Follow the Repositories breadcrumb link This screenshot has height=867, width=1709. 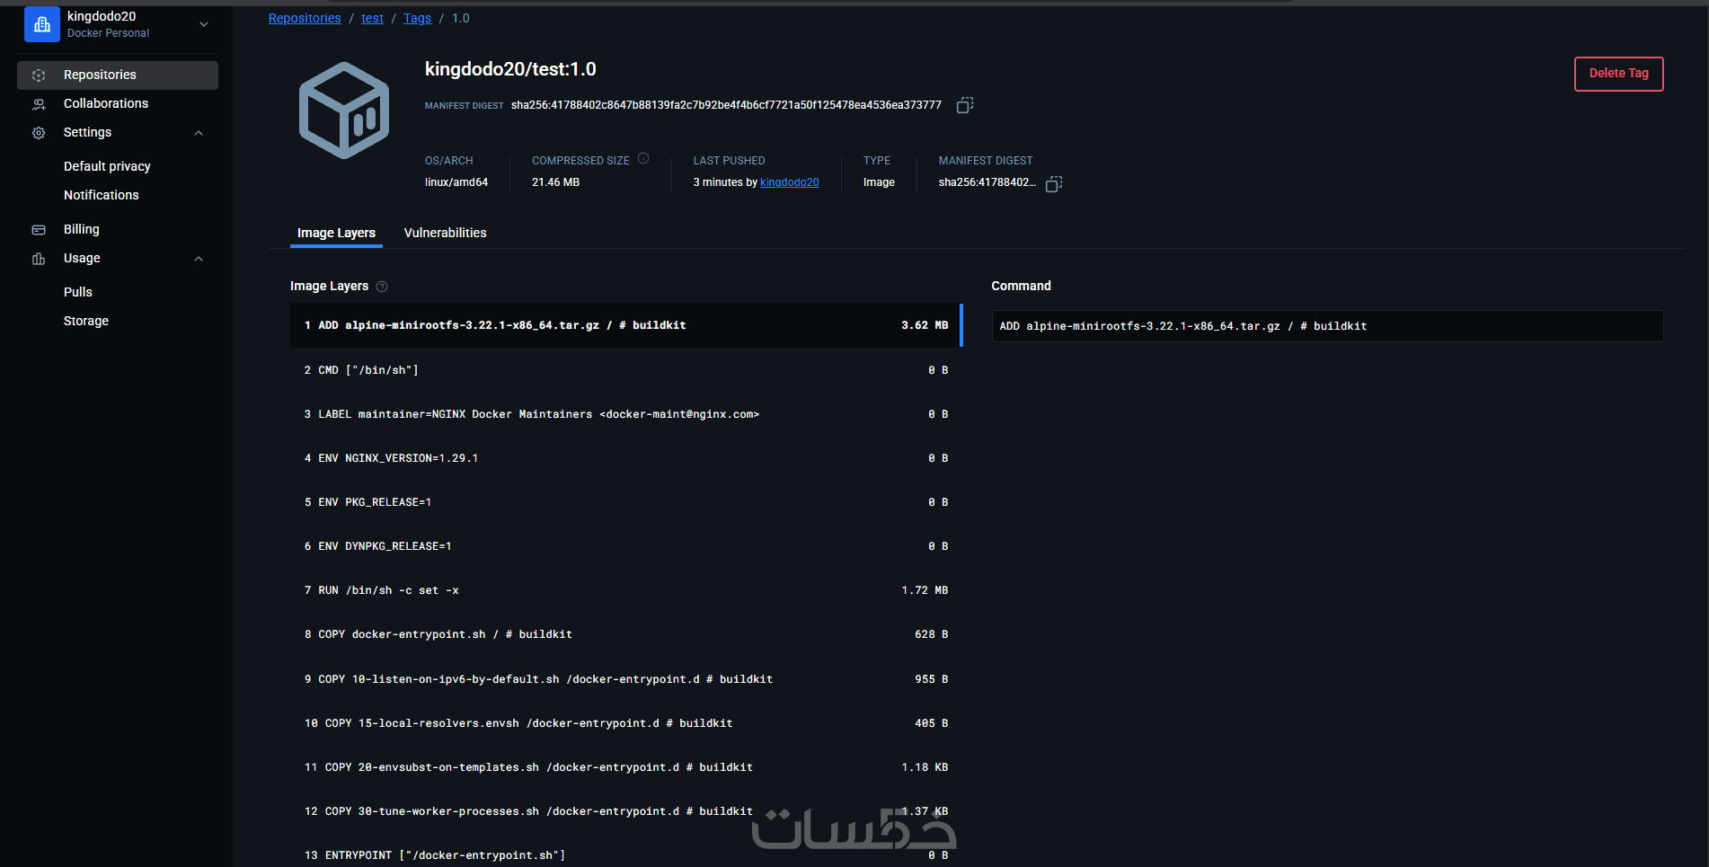coord(305,18)
